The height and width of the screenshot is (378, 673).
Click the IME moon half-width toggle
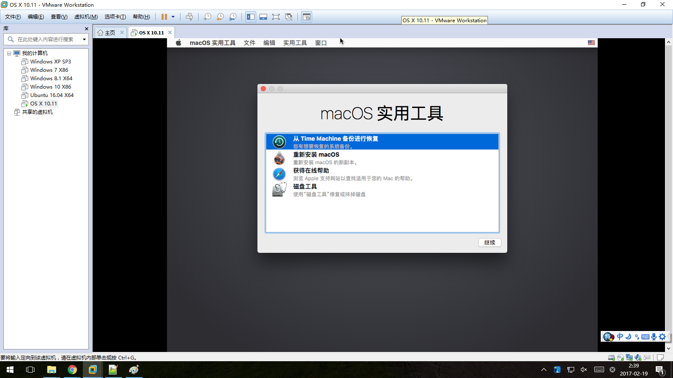628,336
